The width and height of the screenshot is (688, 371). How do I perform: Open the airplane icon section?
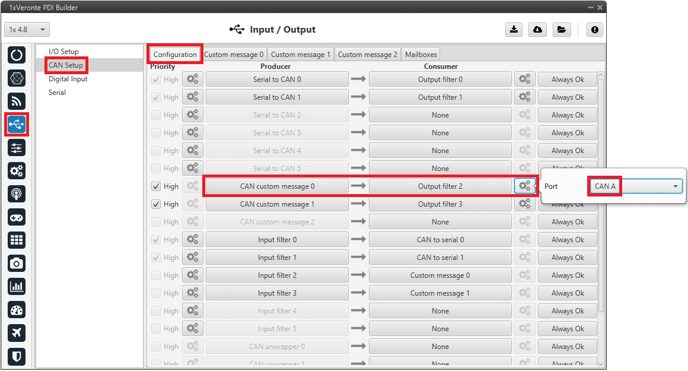[17, 333]
